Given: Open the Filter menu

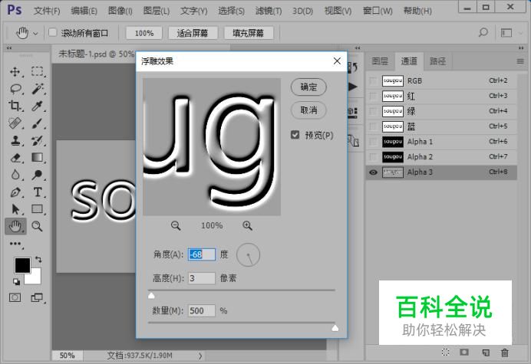Looking at the screenshot, I should 269,11.
